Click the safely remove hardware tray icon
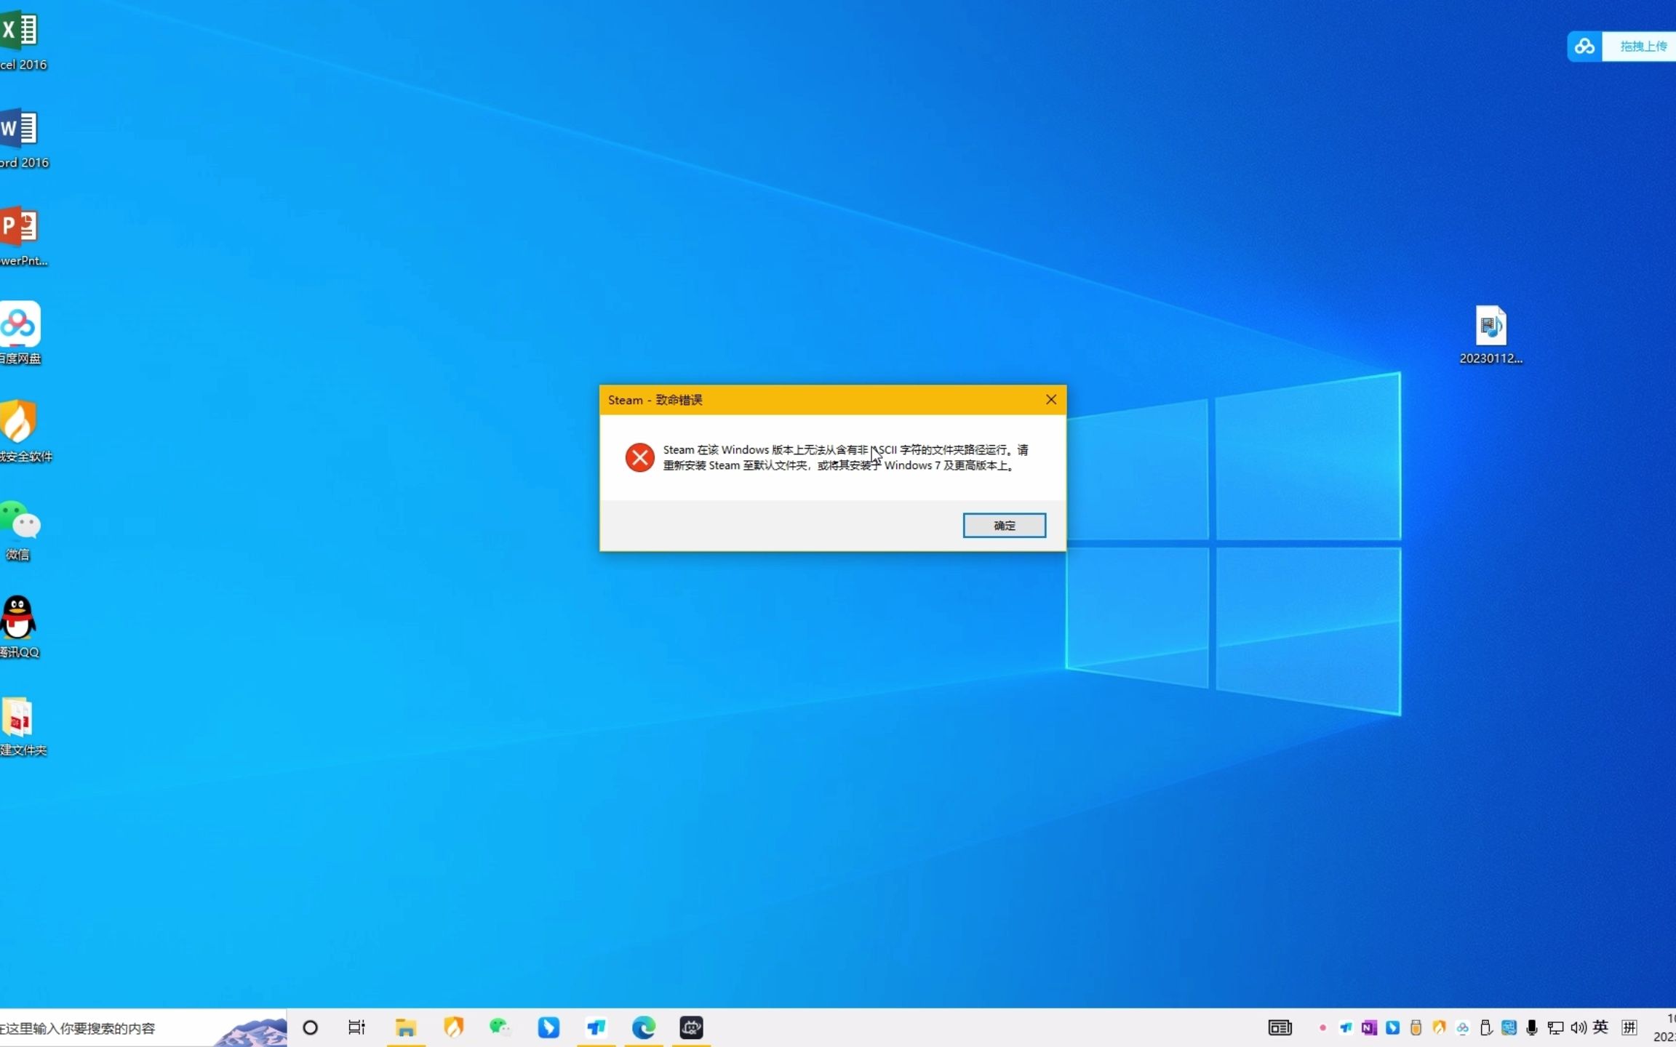Viewport: 1676px width, 1047px height. (x=1485, y=1027)
